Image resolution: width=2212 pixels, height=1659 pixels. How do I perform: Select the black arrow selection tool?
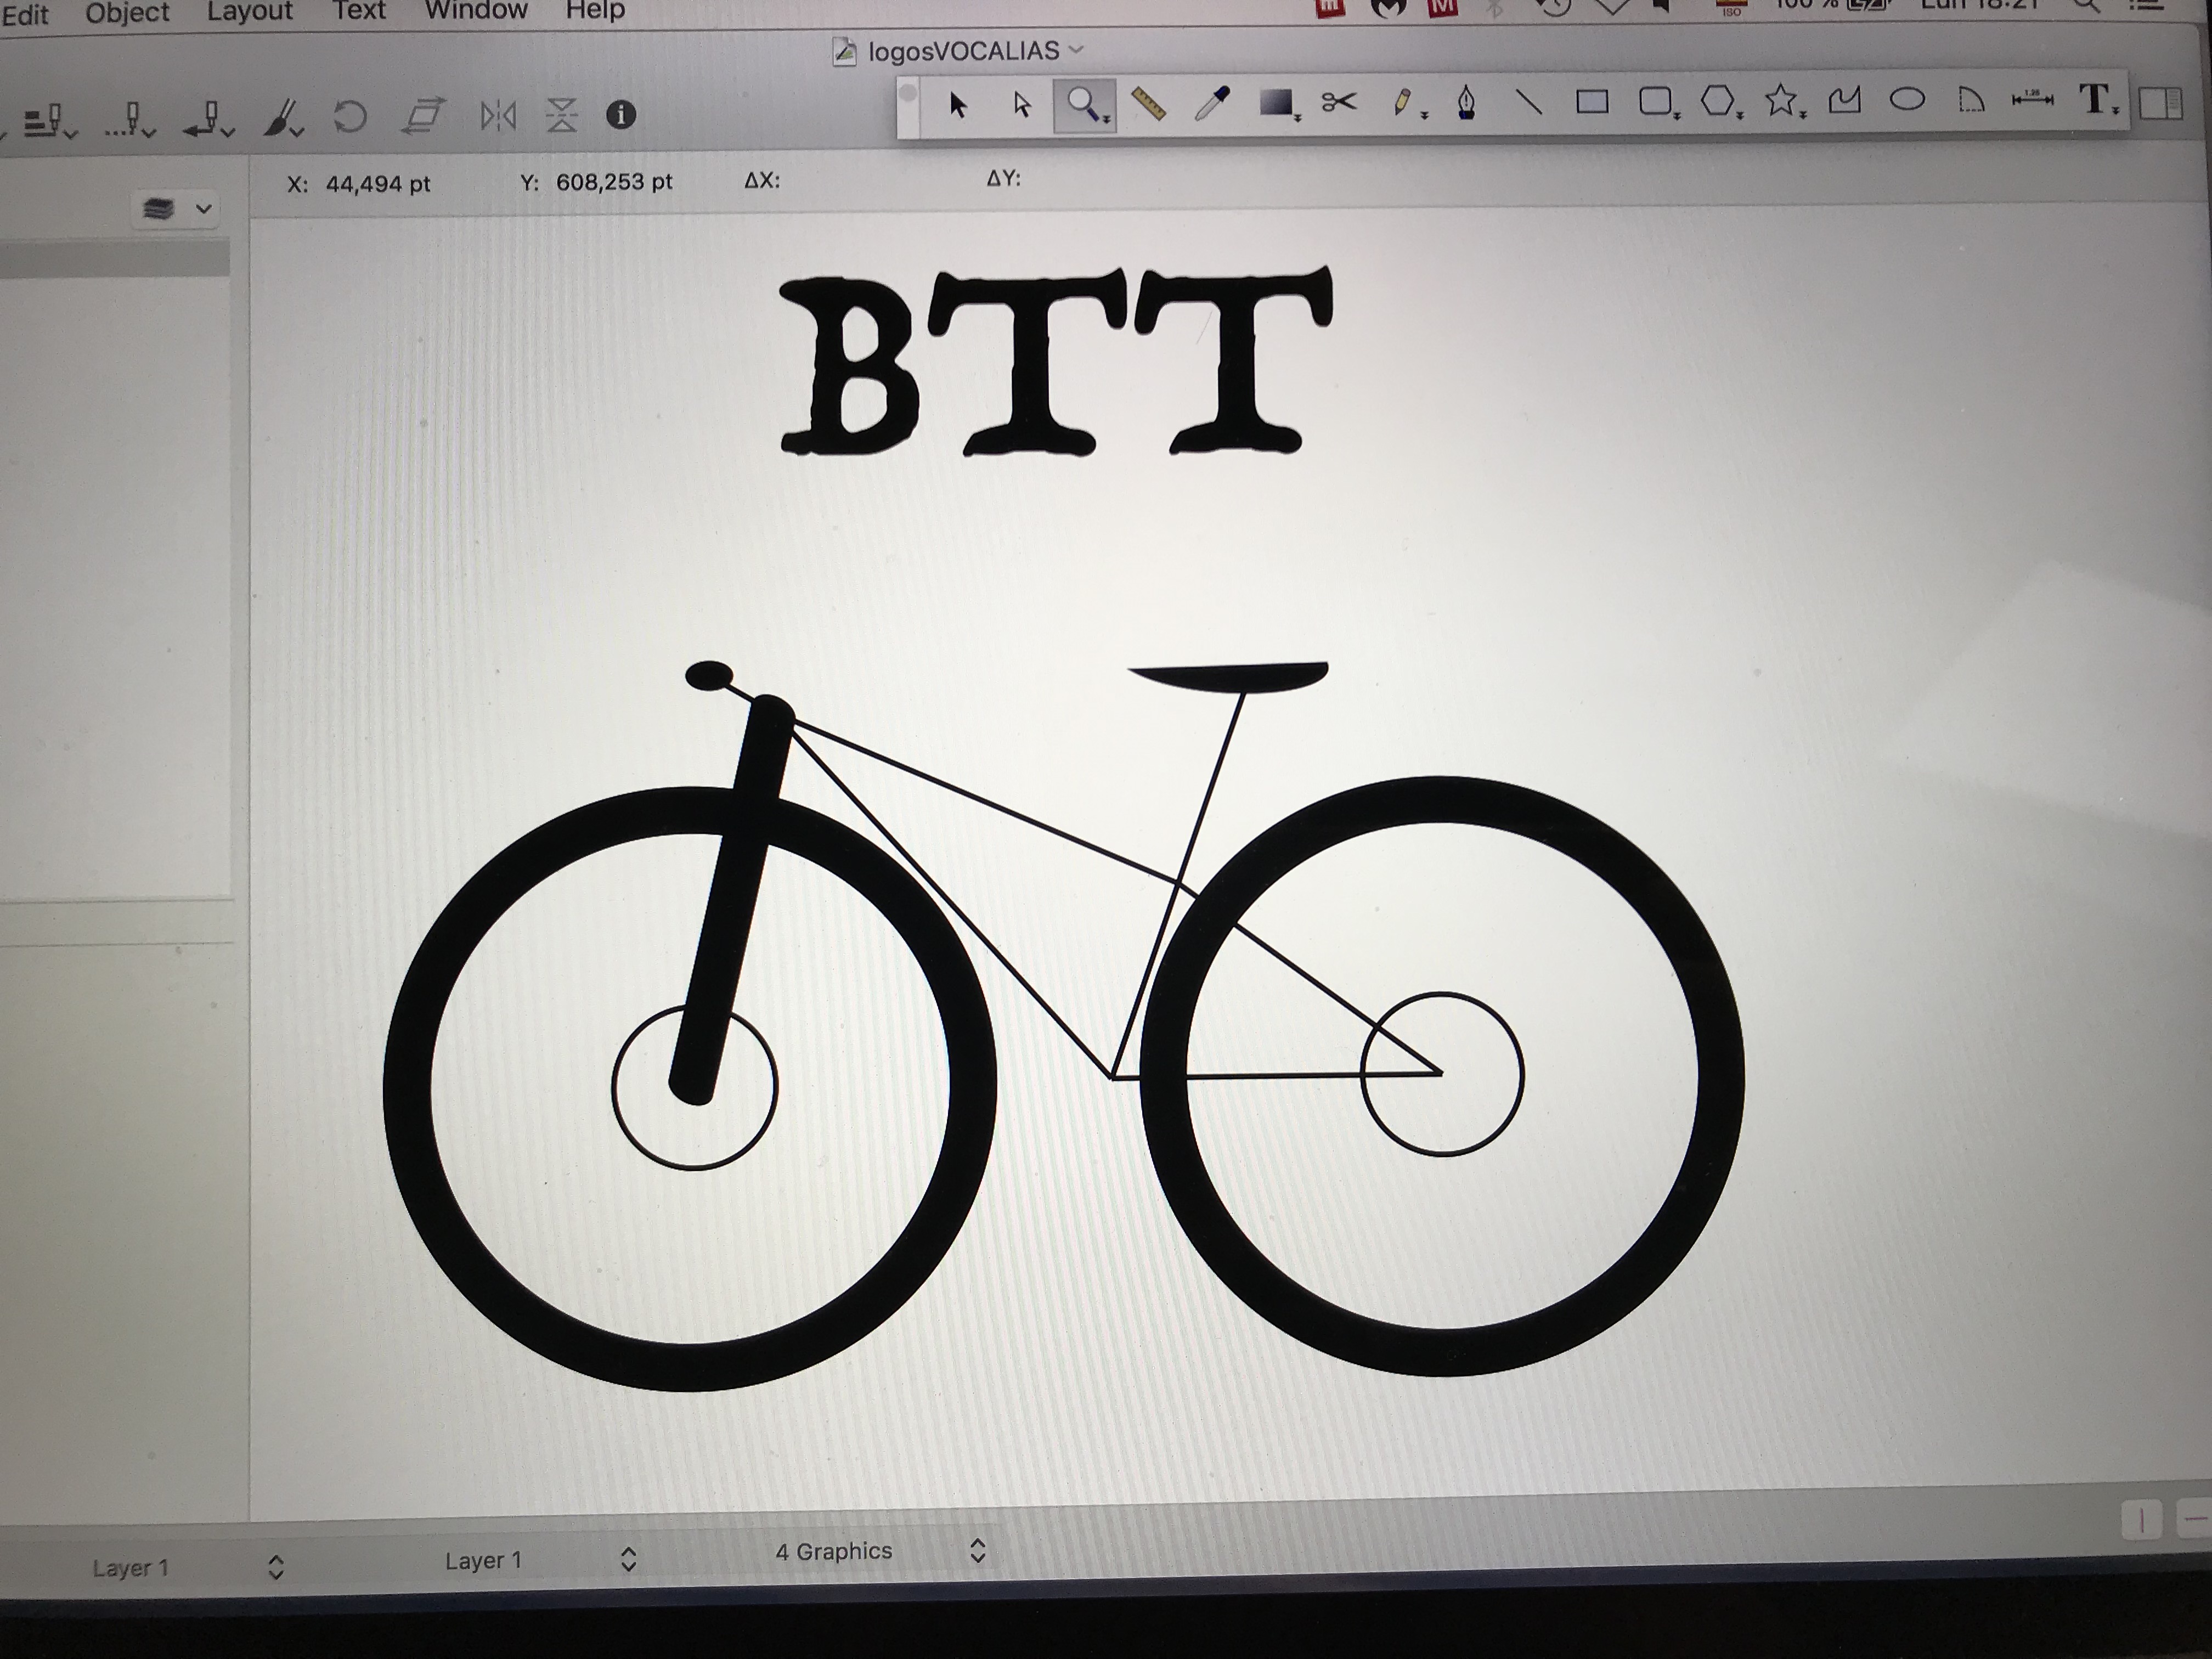pyautogui.click(x=958, y=105)
